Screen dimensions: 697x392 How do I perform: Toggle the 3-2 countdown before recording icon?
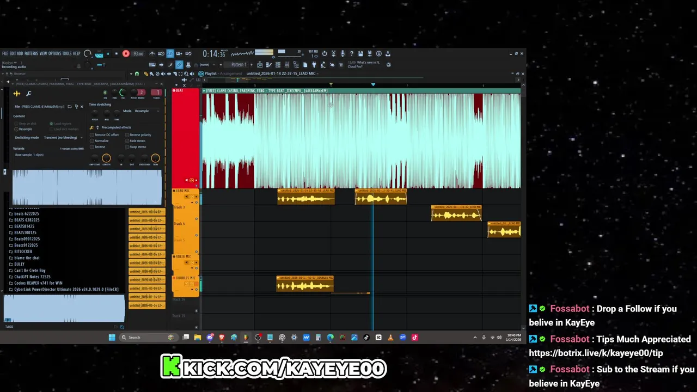point(170,53)
